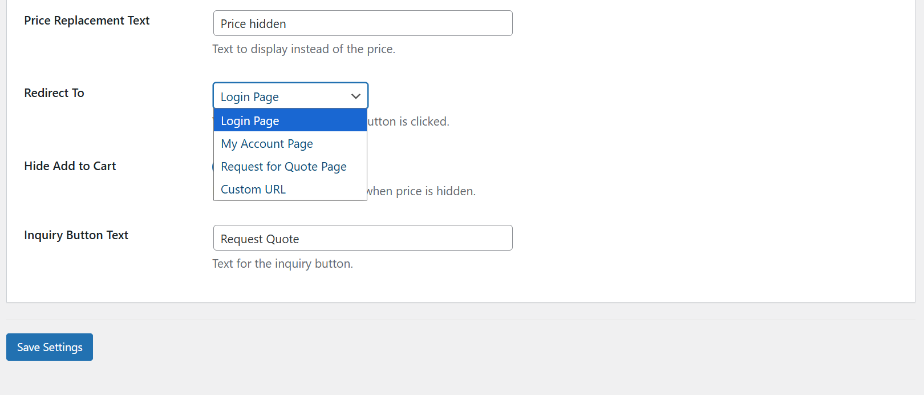This screenshot has width=924, height=395.
Task: Select "My Account Page" from the dropdown
Action: click(267, 143)
